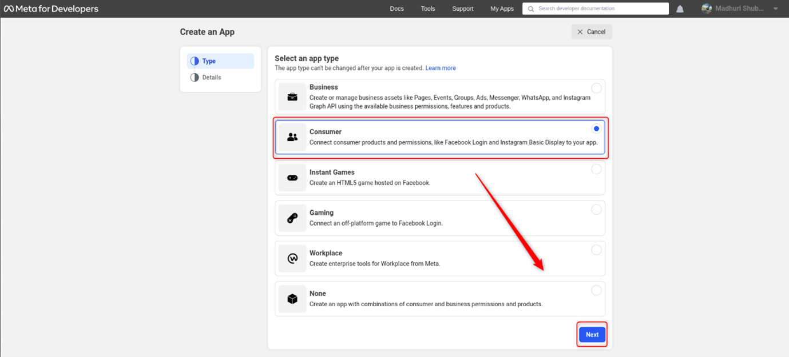Click the 'Create an App' heading
The height and width of the screenshot is (357, 789).
click(x=207, y=32)
